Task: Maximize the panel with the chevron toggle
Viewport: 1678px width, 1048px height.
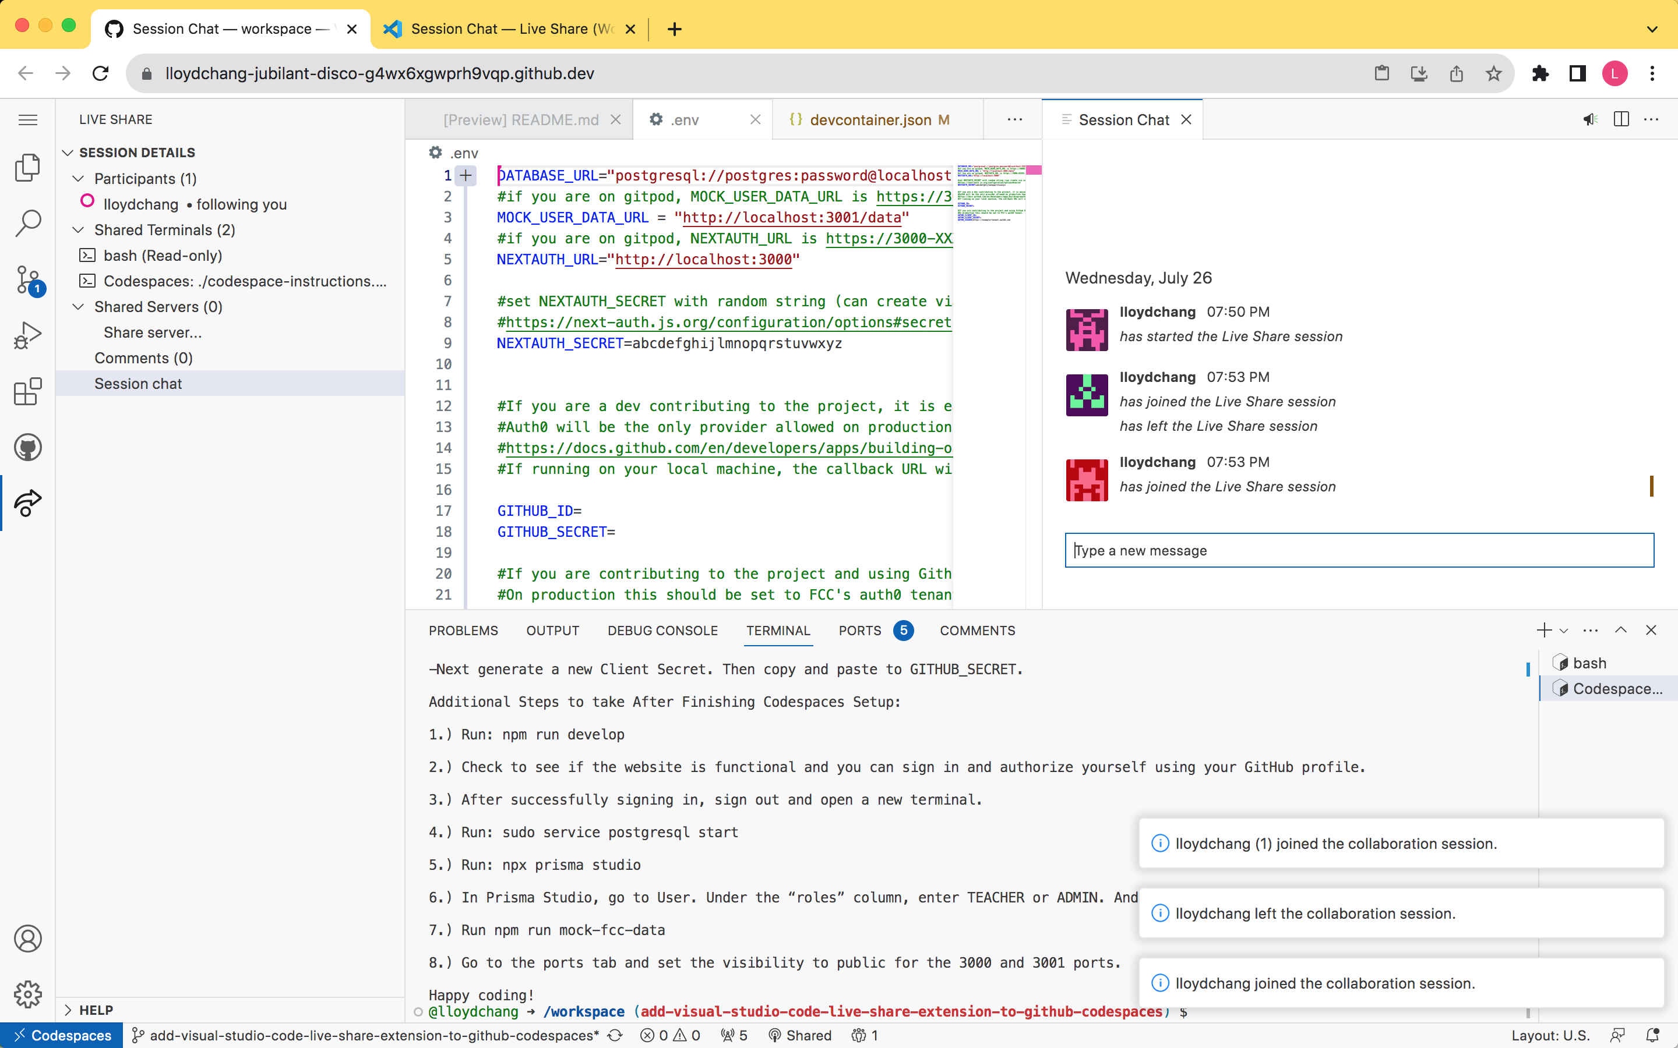Action: 1621,630
